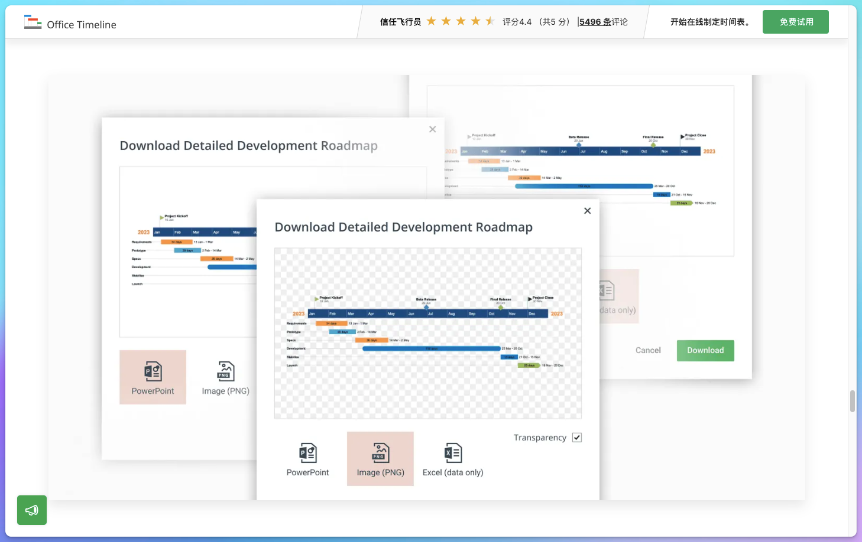This screenshot has height=542, width=862.
Task: Open the green megaphone announcements button
Action: click(x=32, y=510)
